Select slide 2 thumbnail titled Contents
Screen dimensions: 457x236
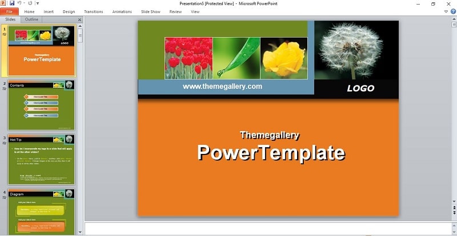pyautogui.click(x=41, y=105)
